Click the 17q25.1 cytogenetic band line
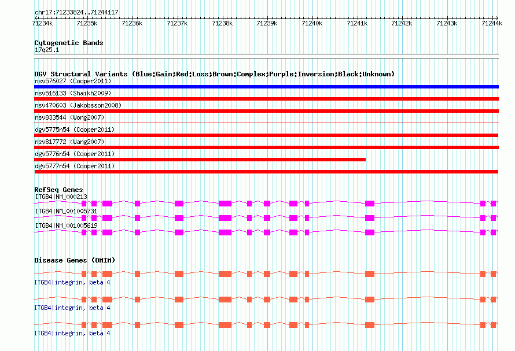 coord(266,54)
